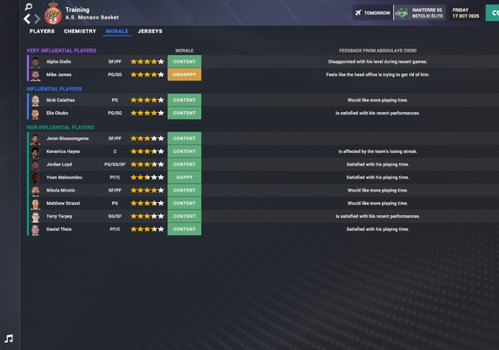This screenshot has height=350, width=499.
Task: Open Daniel Theis player portrait
Action: coord(35,230)
